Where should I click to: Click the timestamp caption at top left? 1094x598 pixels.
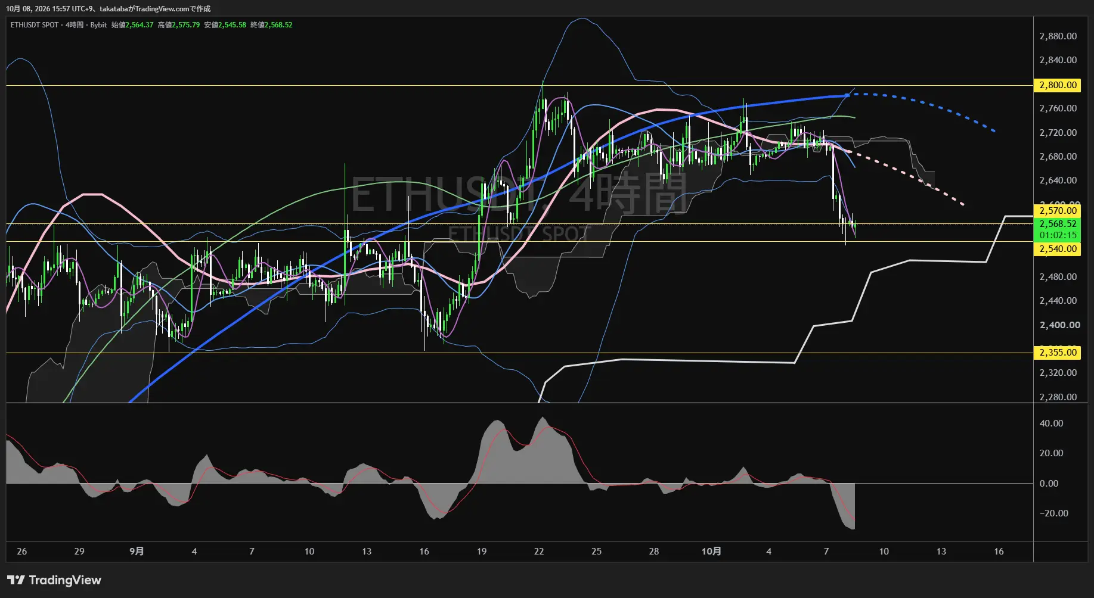click(x=108, y=9)
